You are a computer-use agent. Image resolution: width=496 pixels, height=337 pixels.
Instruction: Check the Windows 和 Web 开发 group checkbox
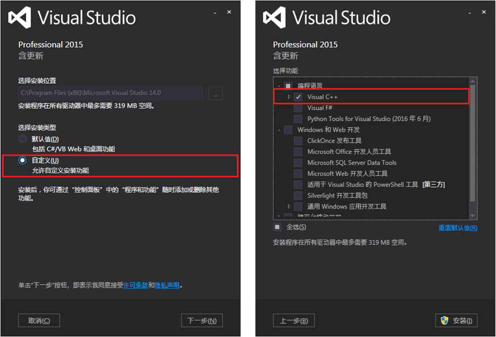click(x=288, y=130)
